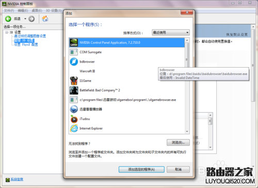
Task: Open the Back history dropdown arrow
Action: click(25, 19)
